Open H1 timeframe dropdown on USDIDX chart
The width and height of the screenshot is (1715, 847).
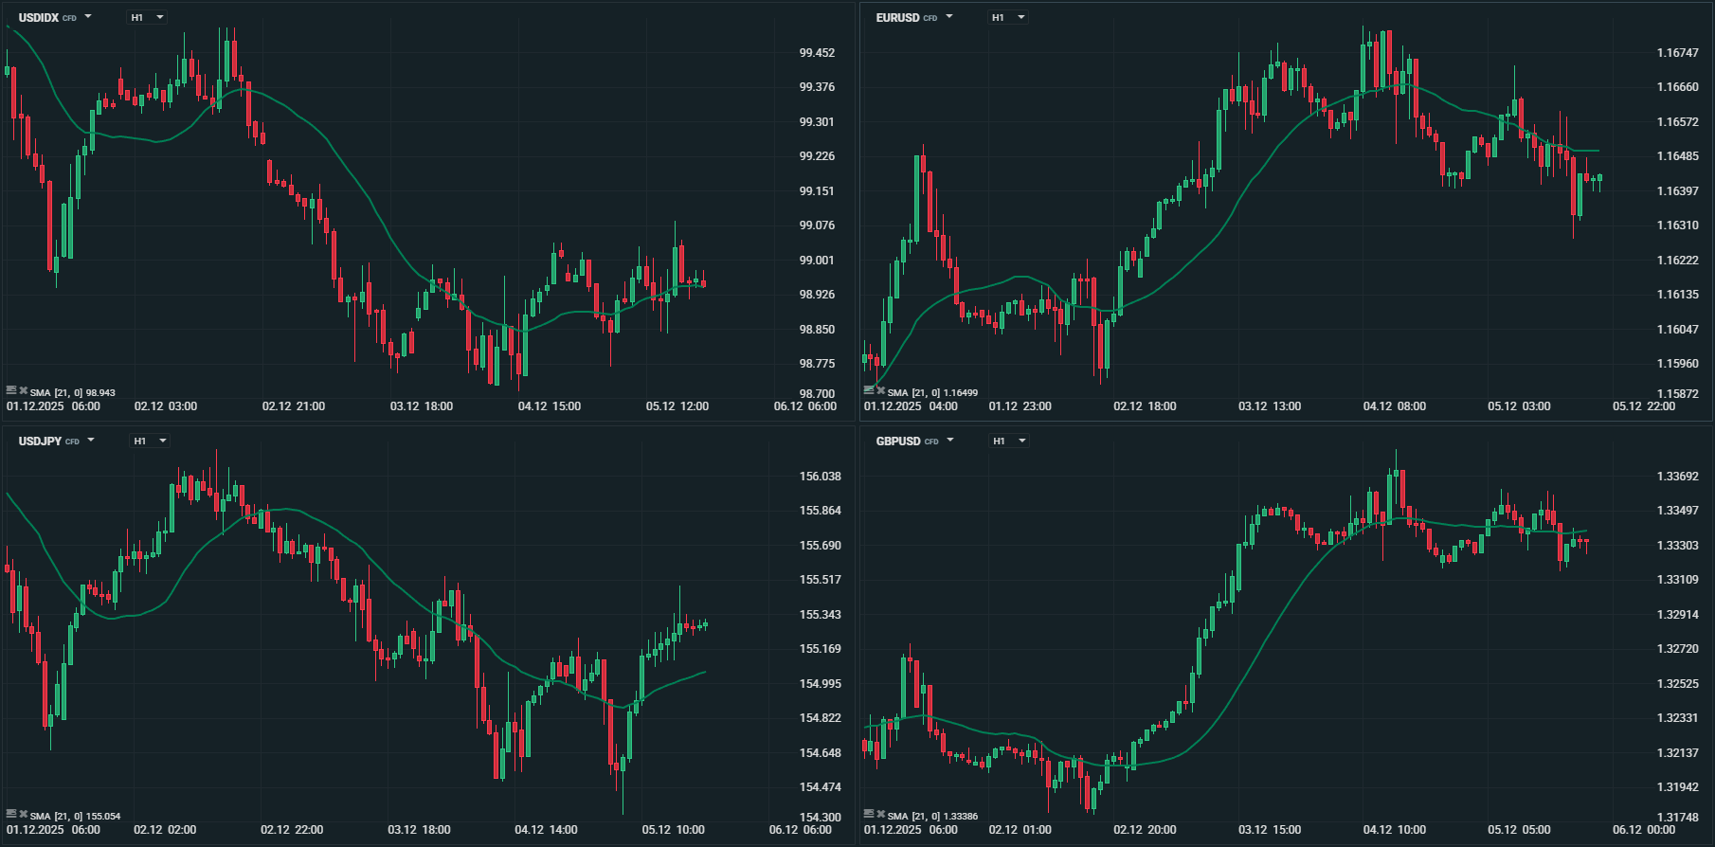pyautogui.click(x=147, y=17)
